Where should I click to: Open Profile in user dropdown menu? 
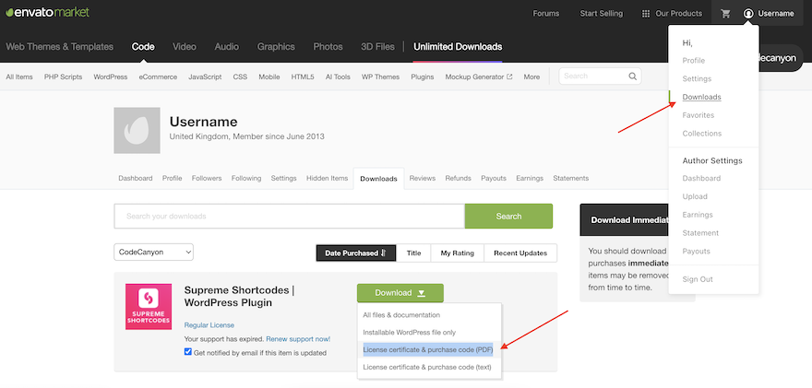(x=693, y=61)
